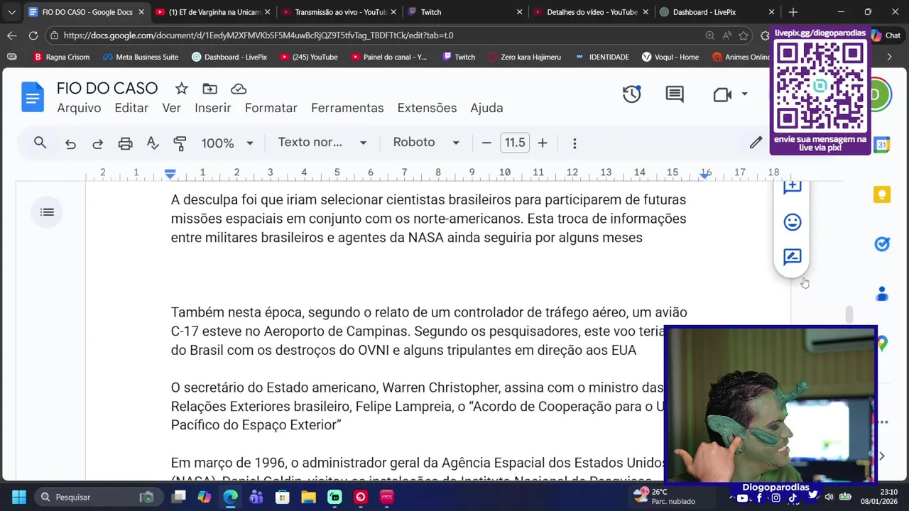Viewport: 909px width, 511px height.
Task: Open the Voqul - Home bookmark
Action: (x=670, y=57)
